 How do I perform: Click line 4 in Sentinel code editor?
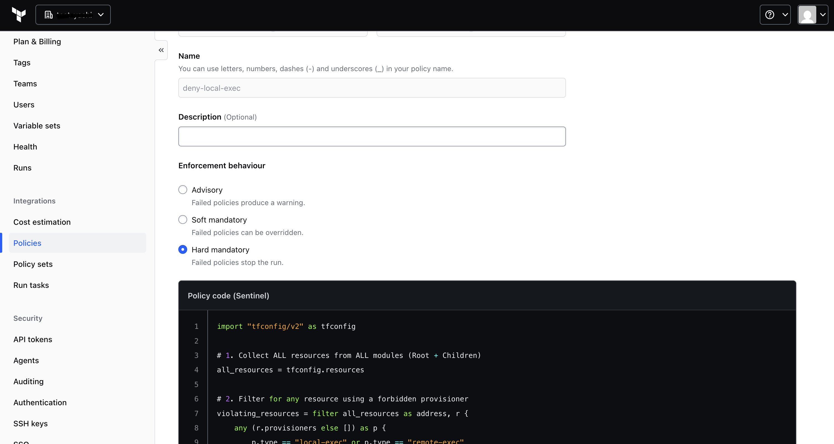(x=290, y=370)
